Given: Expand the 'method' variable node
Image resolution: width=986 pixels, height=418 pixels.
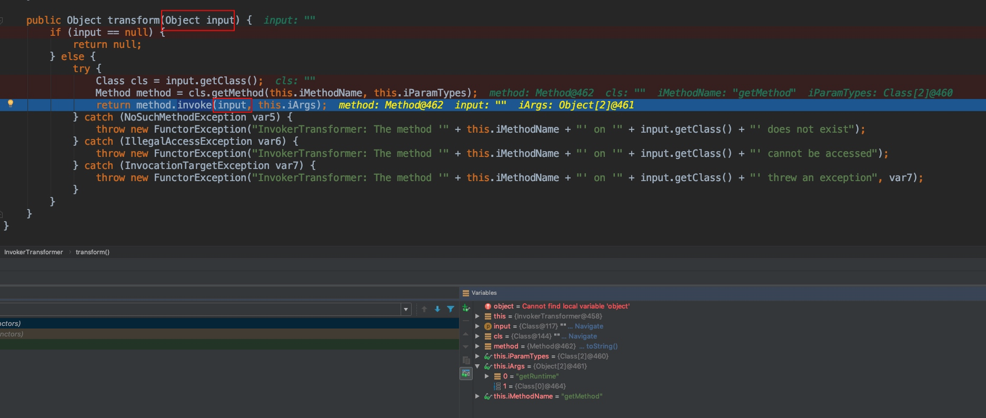Looking at the screenshot, I should point(477,346).
